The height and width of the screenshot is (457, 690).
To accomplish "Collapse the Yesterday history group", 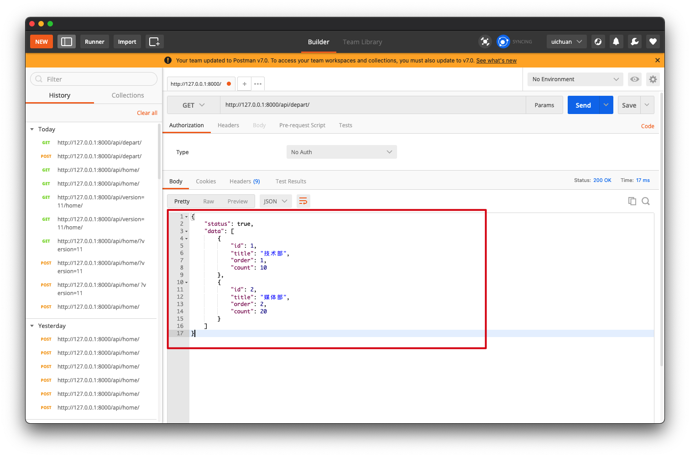I will click(32, 326).
